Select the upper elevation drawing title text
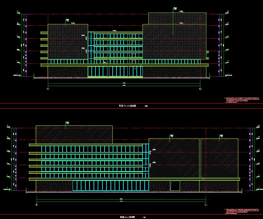 [x=127, y=106]
